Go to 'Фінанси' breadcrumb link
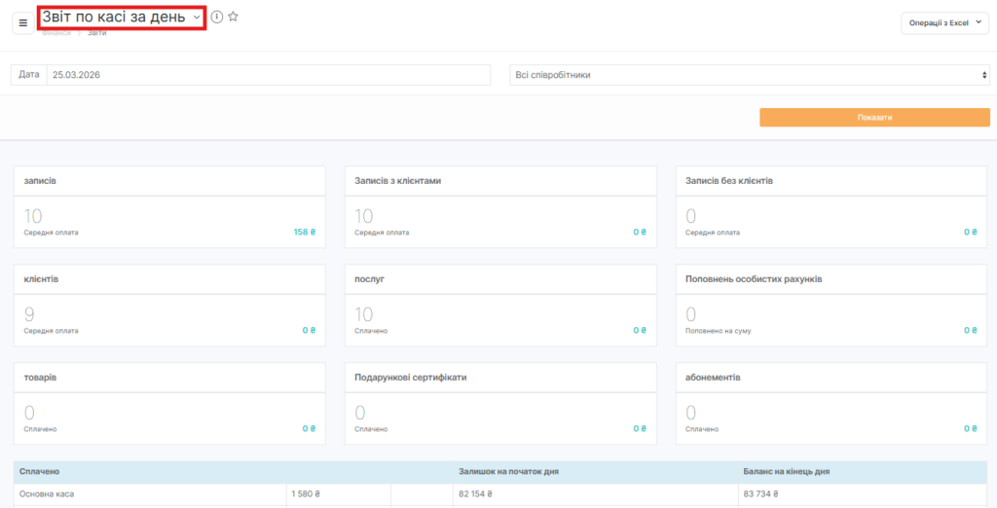This screenshot has width=997, height=508. (x=56, y=33)
